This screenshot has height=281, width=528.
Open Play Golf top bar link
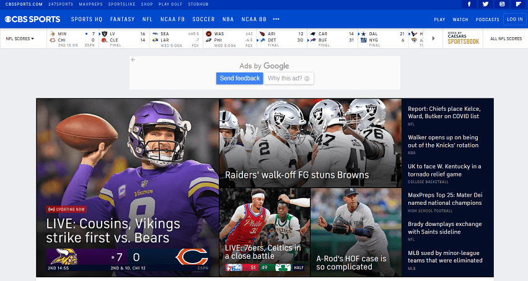pos(170,4)
